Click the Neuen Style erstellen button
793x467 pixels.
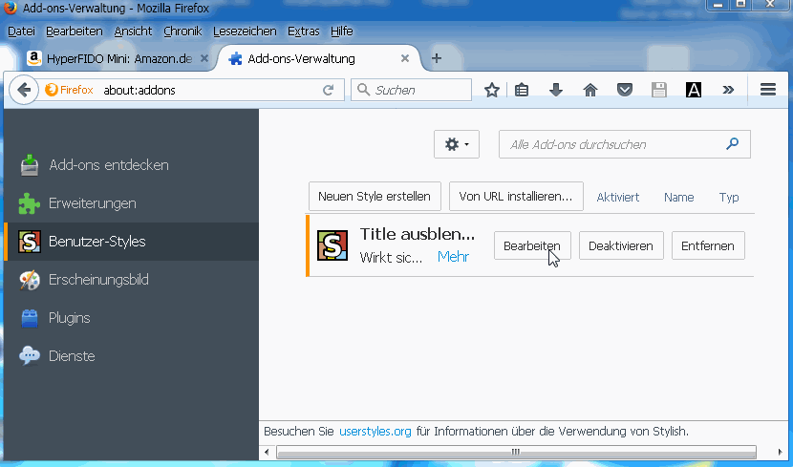pos(375,197)
